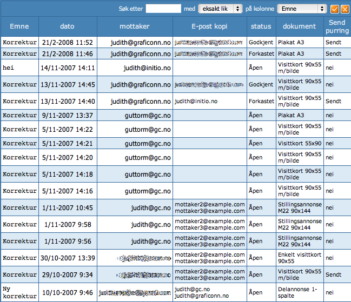Open the 'eksakt lik' match type dropdown
The height and width of the screenshot is (302, 351).
click(x=220, y=9)
